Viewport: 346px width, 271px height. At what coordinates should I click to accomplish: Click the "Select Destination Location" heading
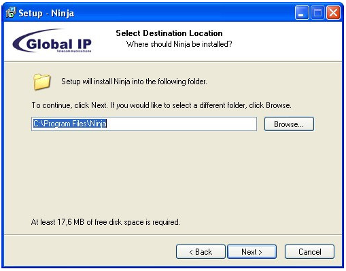pyautogui.click(x=169, y=33)
